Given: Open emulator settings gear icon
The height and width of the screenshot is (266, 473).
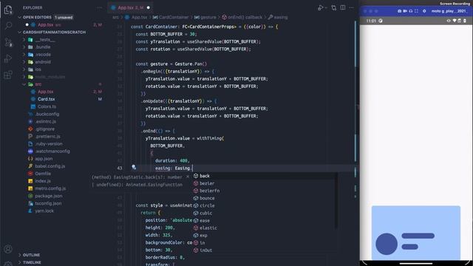Looking at the screenshot, I should pyautogui.click(x=424, y=11).
